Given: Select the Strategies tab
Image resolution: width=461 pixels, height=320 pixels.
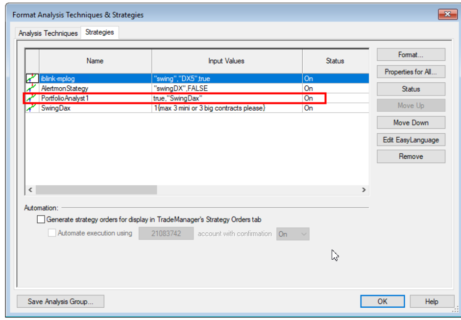Looking at the screenshot, I should coord(99,32).
